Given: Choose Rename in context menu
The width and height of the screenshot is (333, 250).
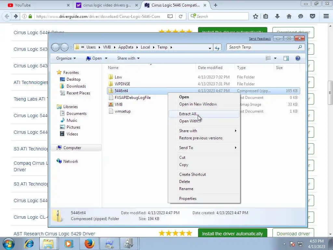Looking at the screenshot, I should (204, 189).
